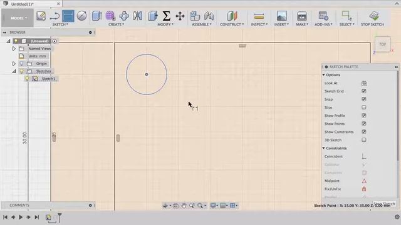The image size is (401, 225).
Task: Click the Coincident constraint icon
Action: 363,156
